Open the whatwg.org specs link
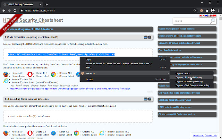The height and width of the screenshot is (139, 222). click(70, 89)
